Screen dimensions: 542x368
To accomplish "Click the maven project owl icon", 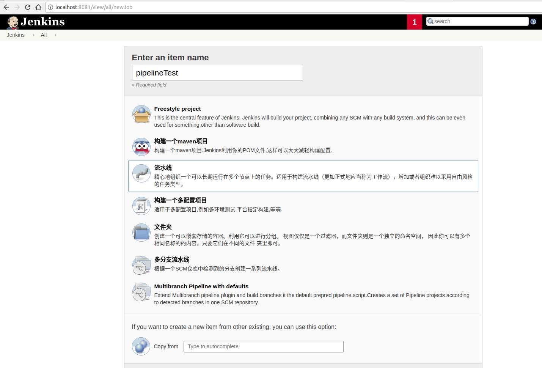I will pyautogui.click(x=141, y=146).
